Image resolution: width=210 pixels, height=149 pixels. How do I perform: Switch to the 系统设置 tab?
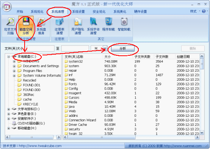point(78,11)
